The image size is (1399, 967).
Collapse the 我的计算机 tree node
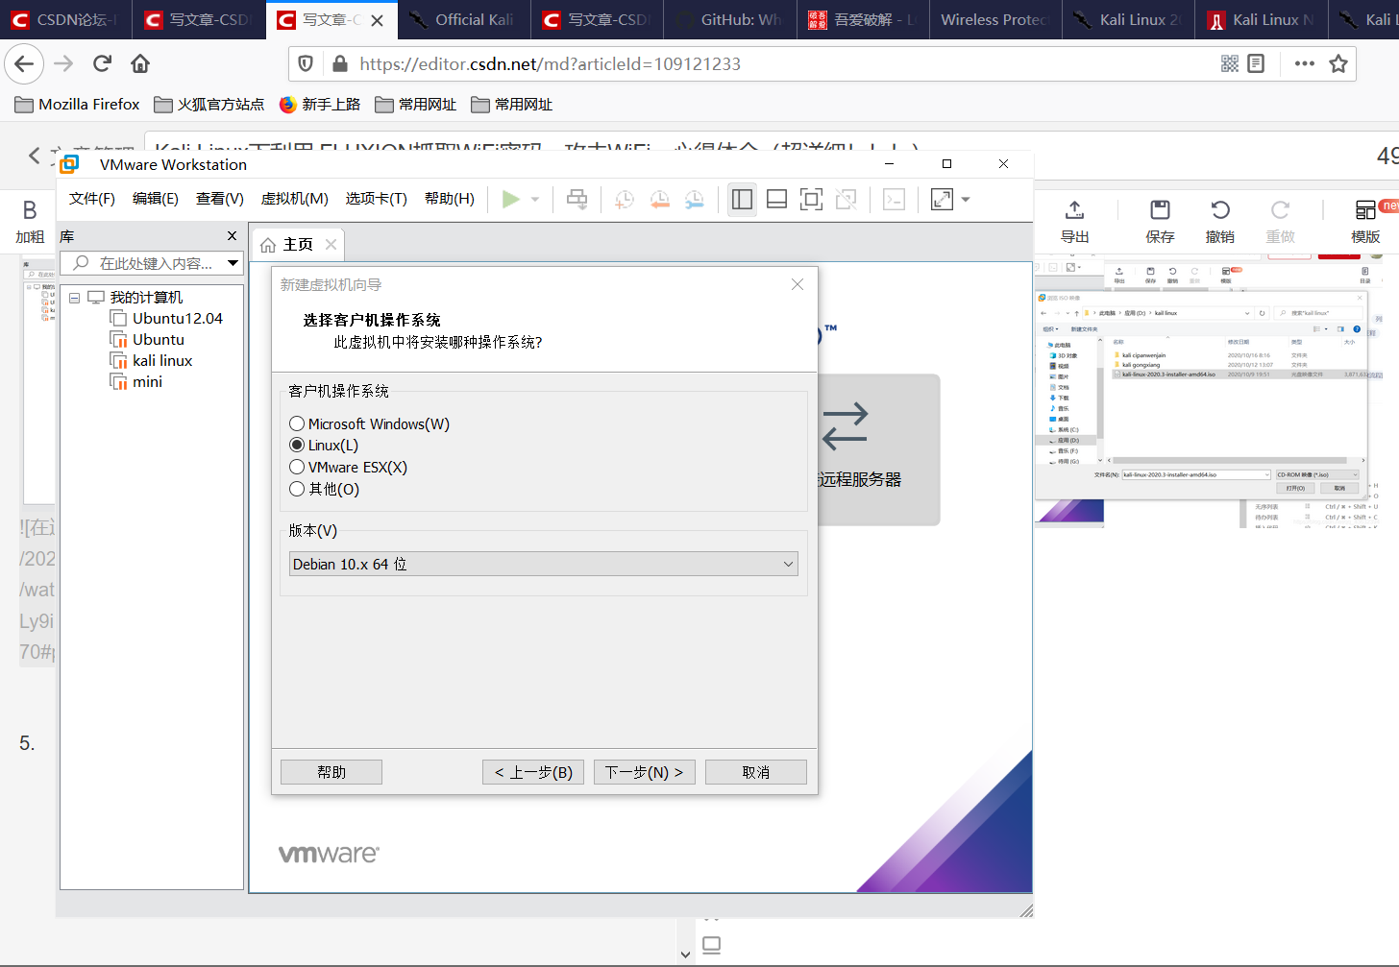pyautogui.click(x=74, y=297)
